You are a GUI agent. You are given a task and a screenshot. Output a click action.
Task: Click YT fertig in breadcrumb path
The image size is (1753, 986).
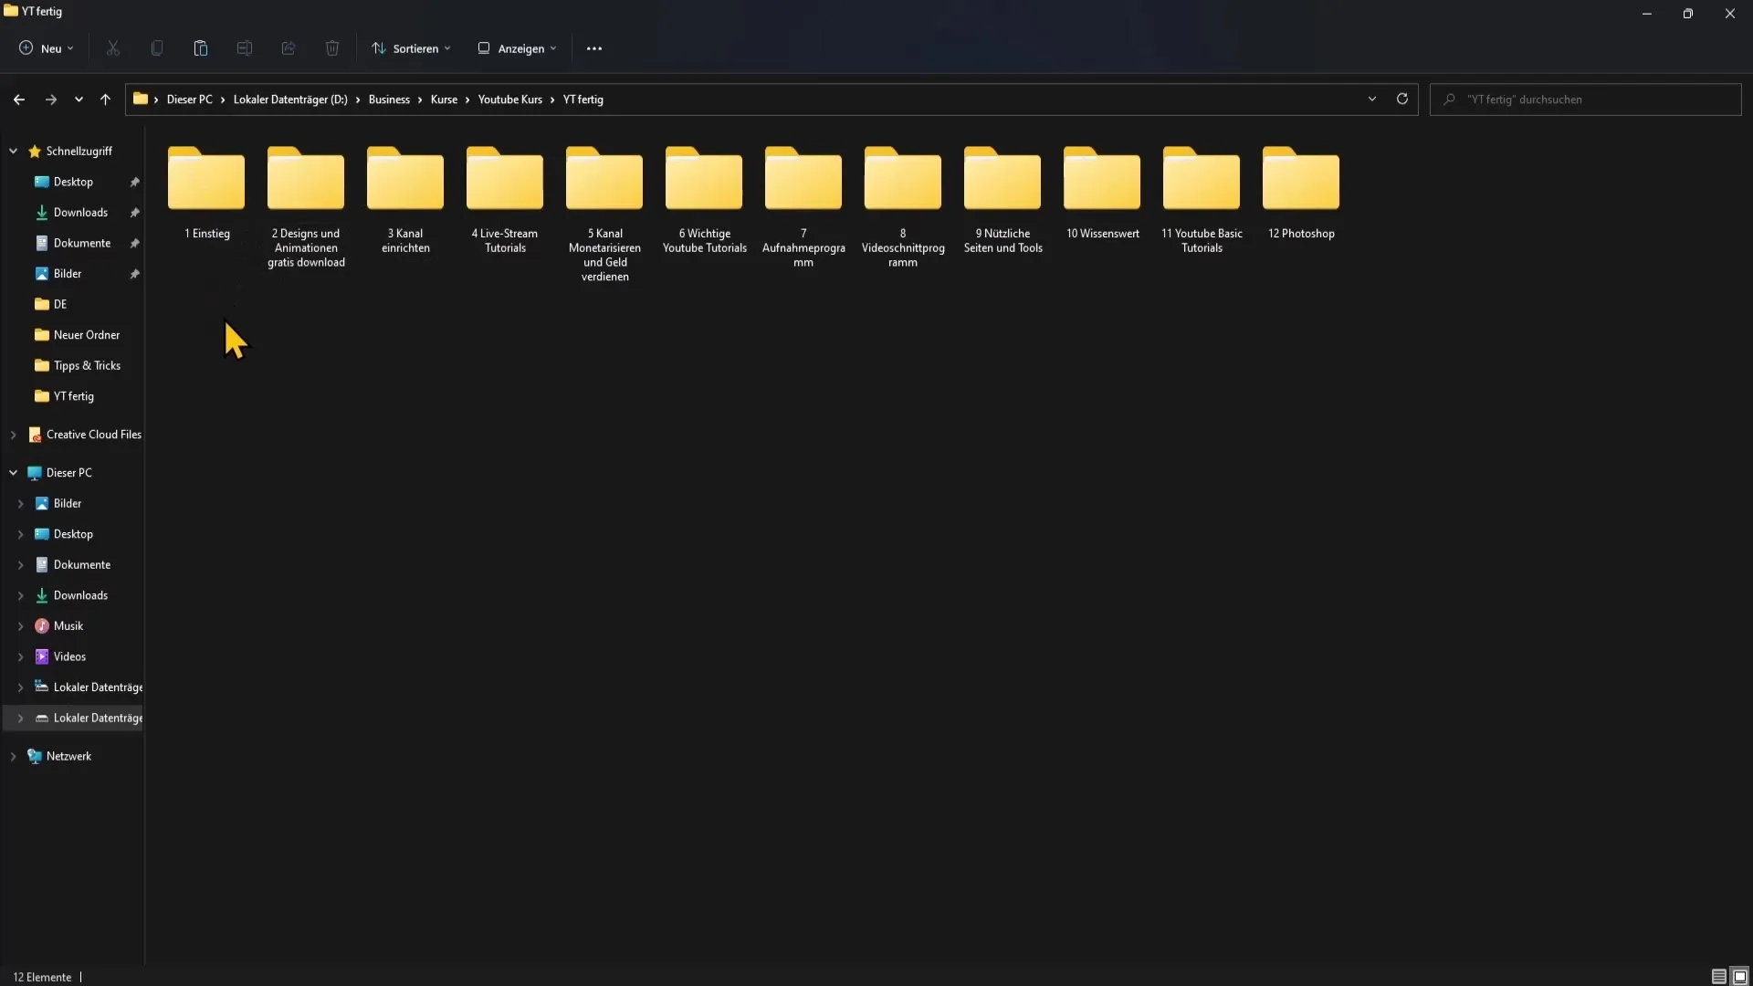(x=583, y=100)
